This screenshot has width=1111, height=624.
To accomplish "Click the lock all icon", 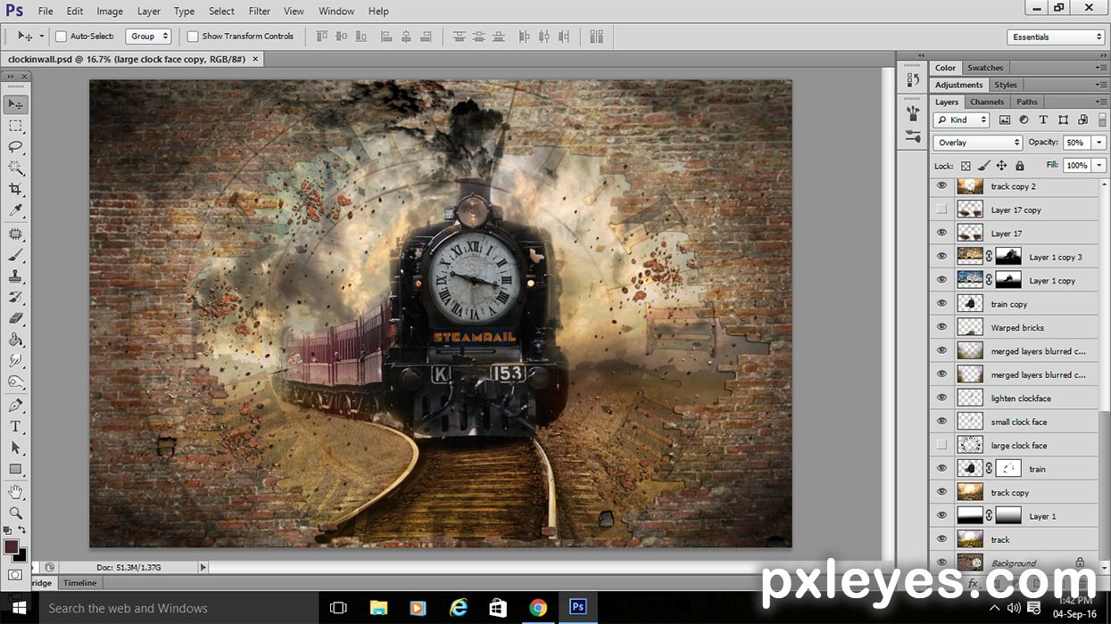I will coord(1018,166).
